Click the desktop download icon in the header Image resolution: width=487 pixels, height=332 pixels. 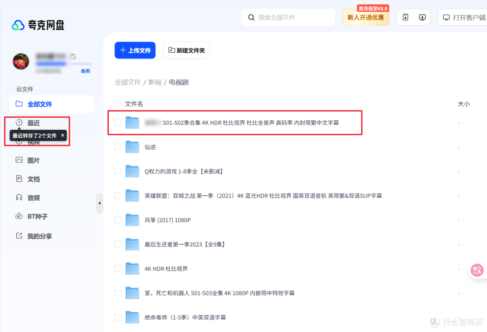pos(422,18)
